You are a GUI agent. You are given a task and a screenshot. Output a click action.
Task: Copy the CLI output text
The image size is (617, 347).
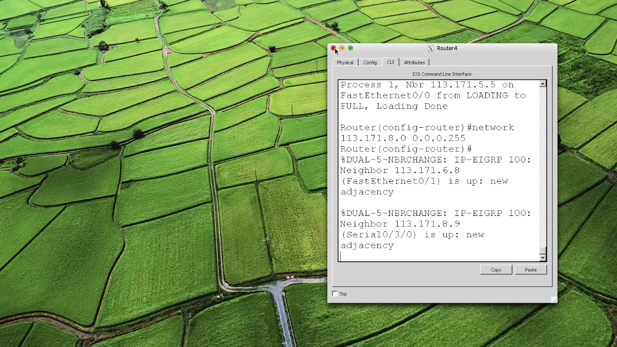[x=496, y=270]
